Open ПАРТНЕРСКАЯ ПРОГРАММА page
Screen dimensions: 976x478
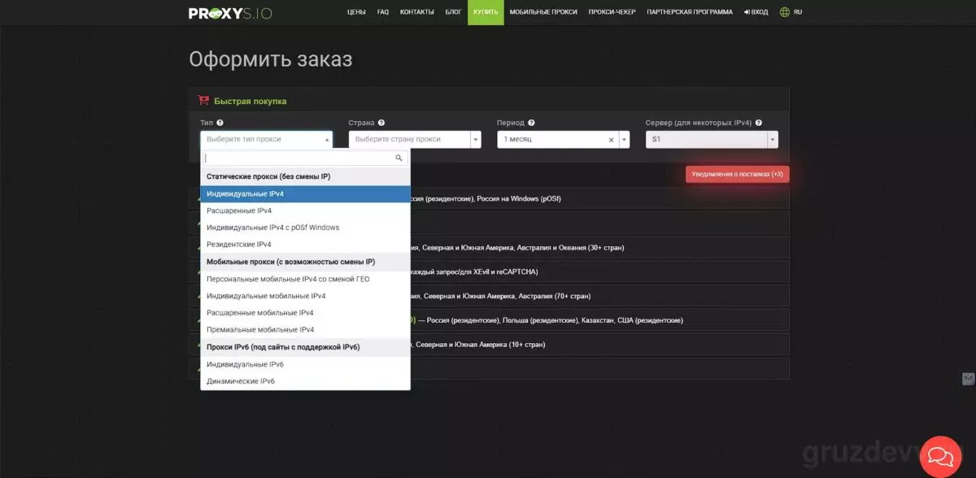point(690,12)
